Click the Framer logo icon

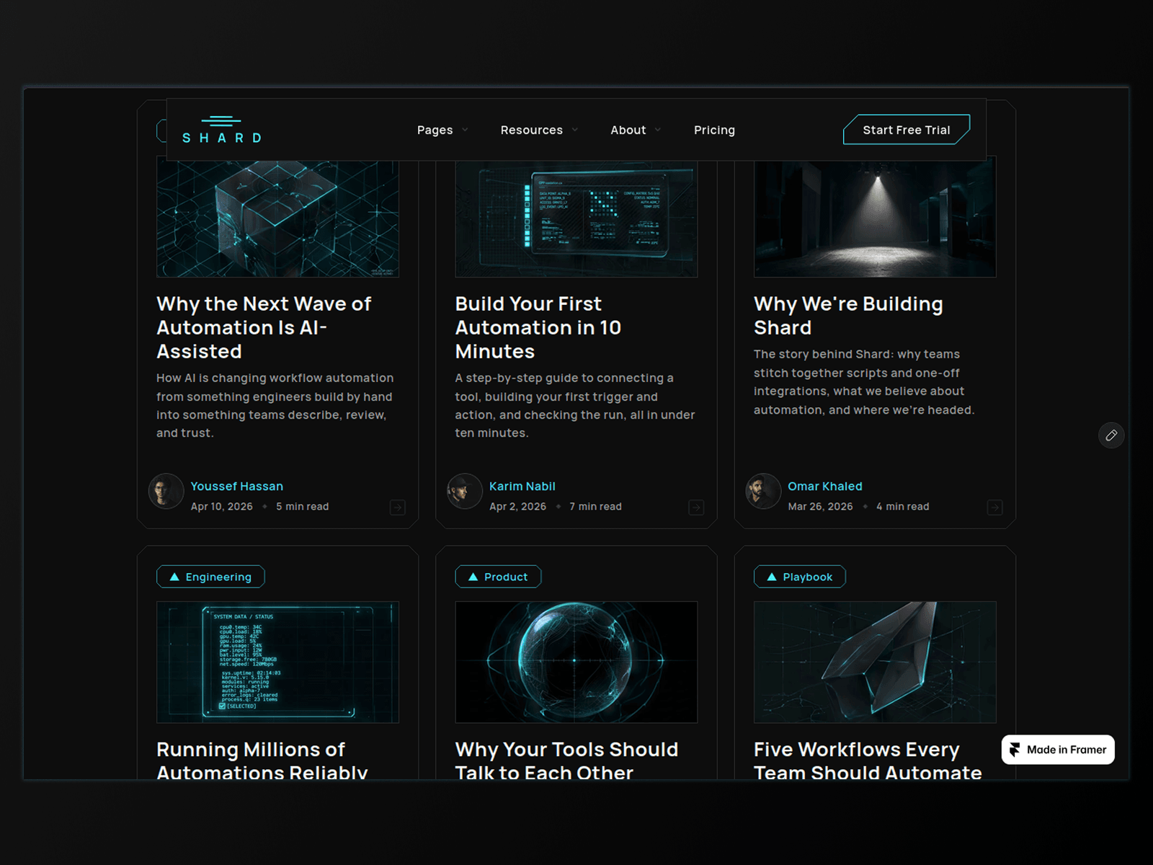pyautogui.click(x=1015, y=750)
